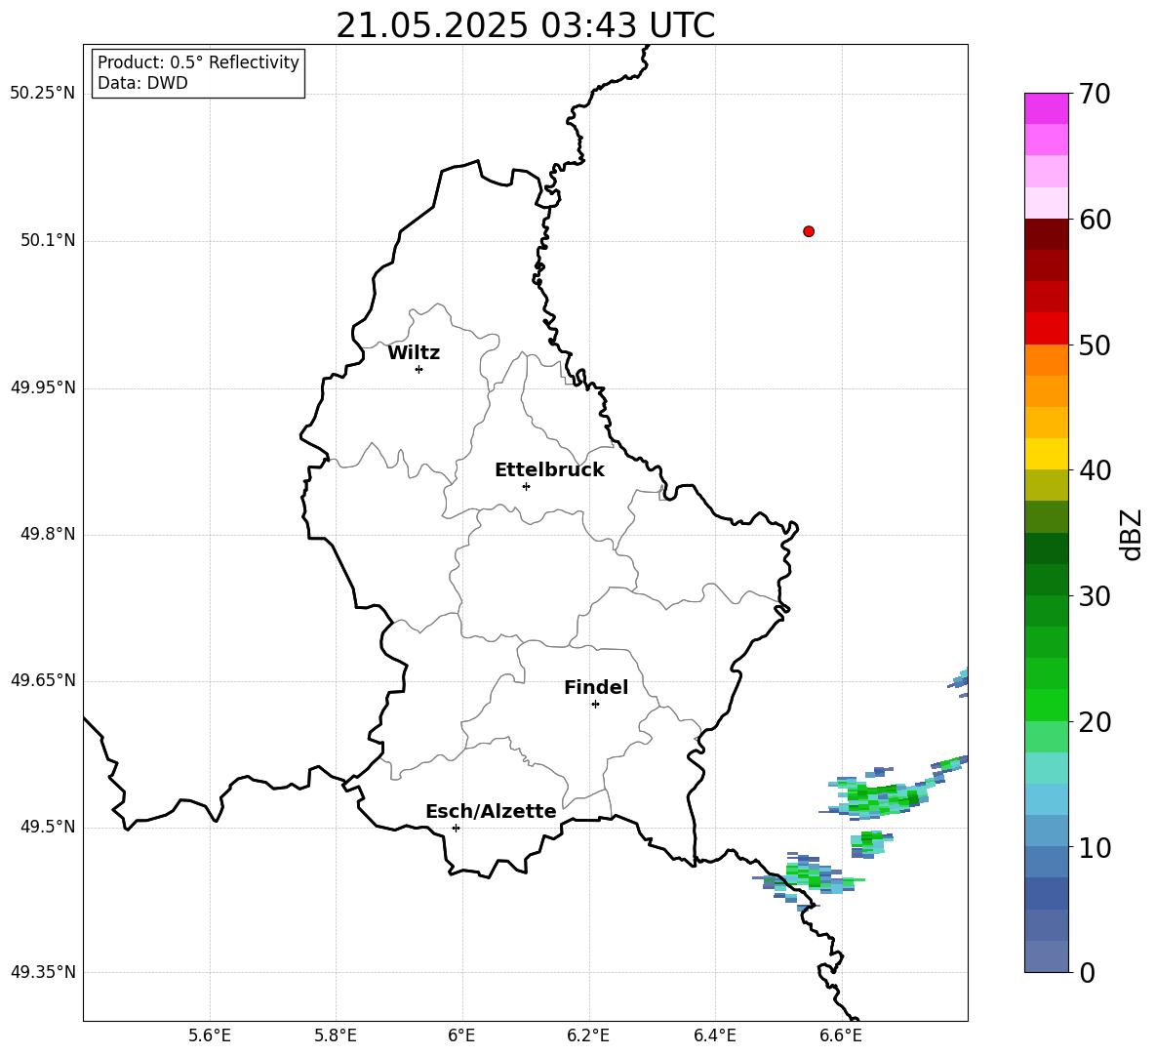
Task: Click the dBZ colorbar label
Action: [1130, 535]
